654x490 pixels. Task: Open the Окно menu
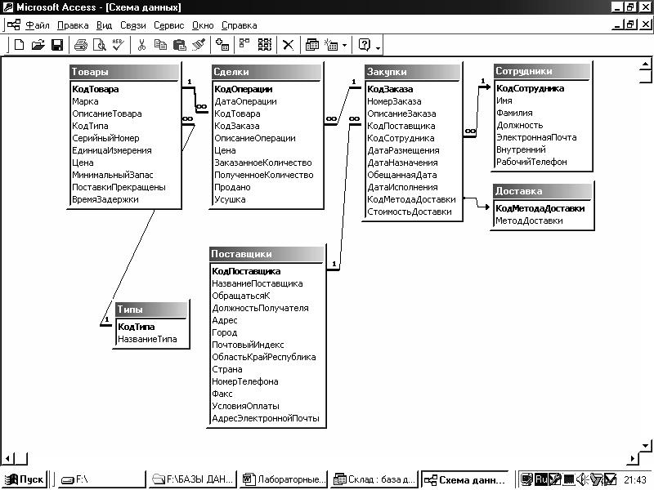[203, 25]
